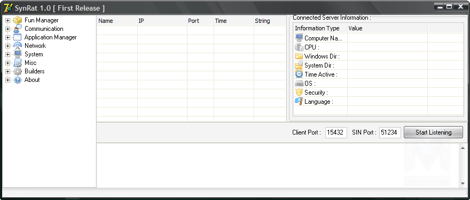Expand the System tree node
The height and width of the screenshot is (200, 470).
pyautogui.click(x=8, y=55)
